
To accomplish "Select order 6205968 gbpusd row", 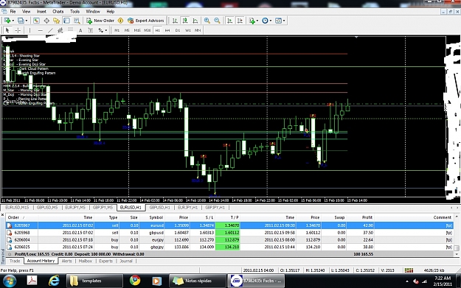I will 229,233.
